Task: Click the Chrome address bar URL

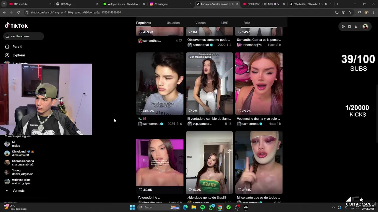Action: 76,12
